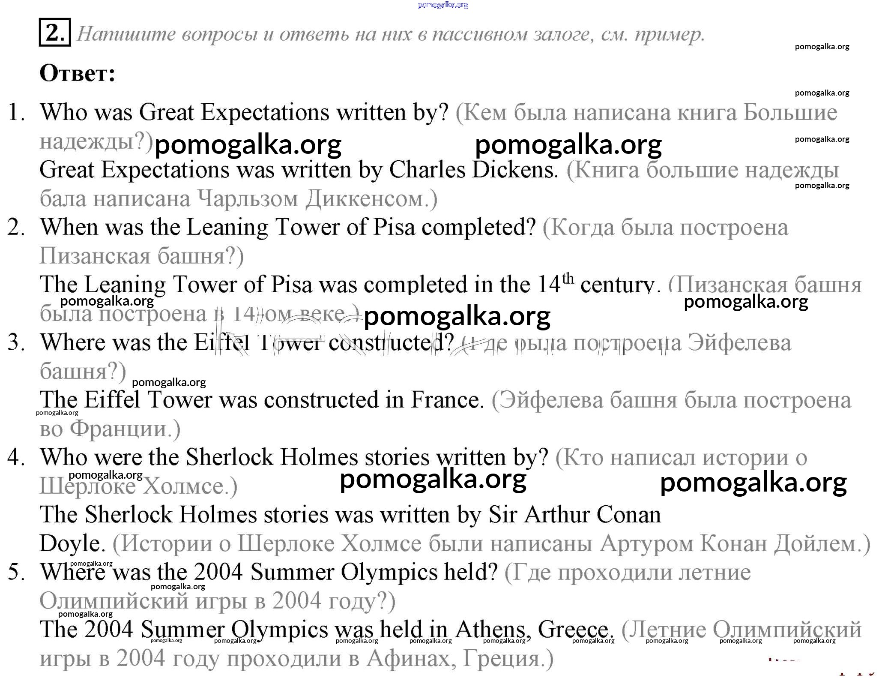Click the boxed exercise number 2
This screenshot has width=885, height=678.
(55, 32)
